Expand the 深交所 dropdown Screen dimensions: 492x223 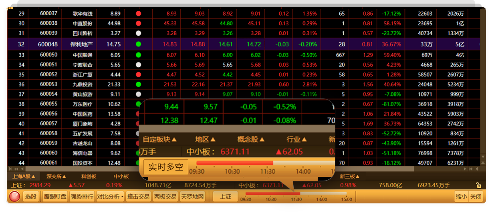[x=56, y=177]
